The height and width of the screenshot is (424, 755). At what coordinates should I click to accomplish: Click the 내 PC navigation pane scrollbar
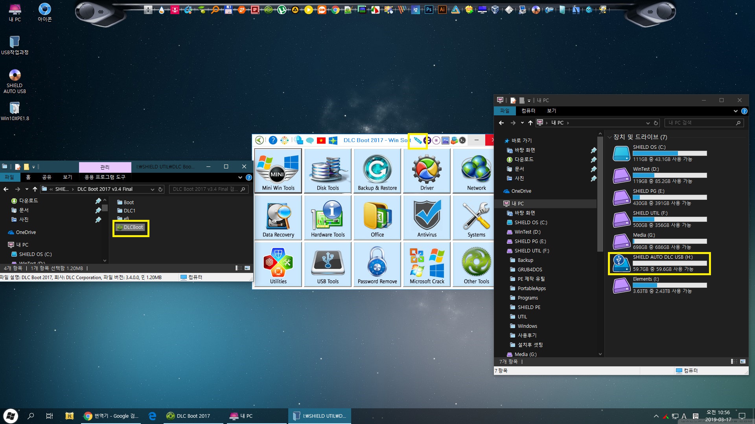(600, 194)
